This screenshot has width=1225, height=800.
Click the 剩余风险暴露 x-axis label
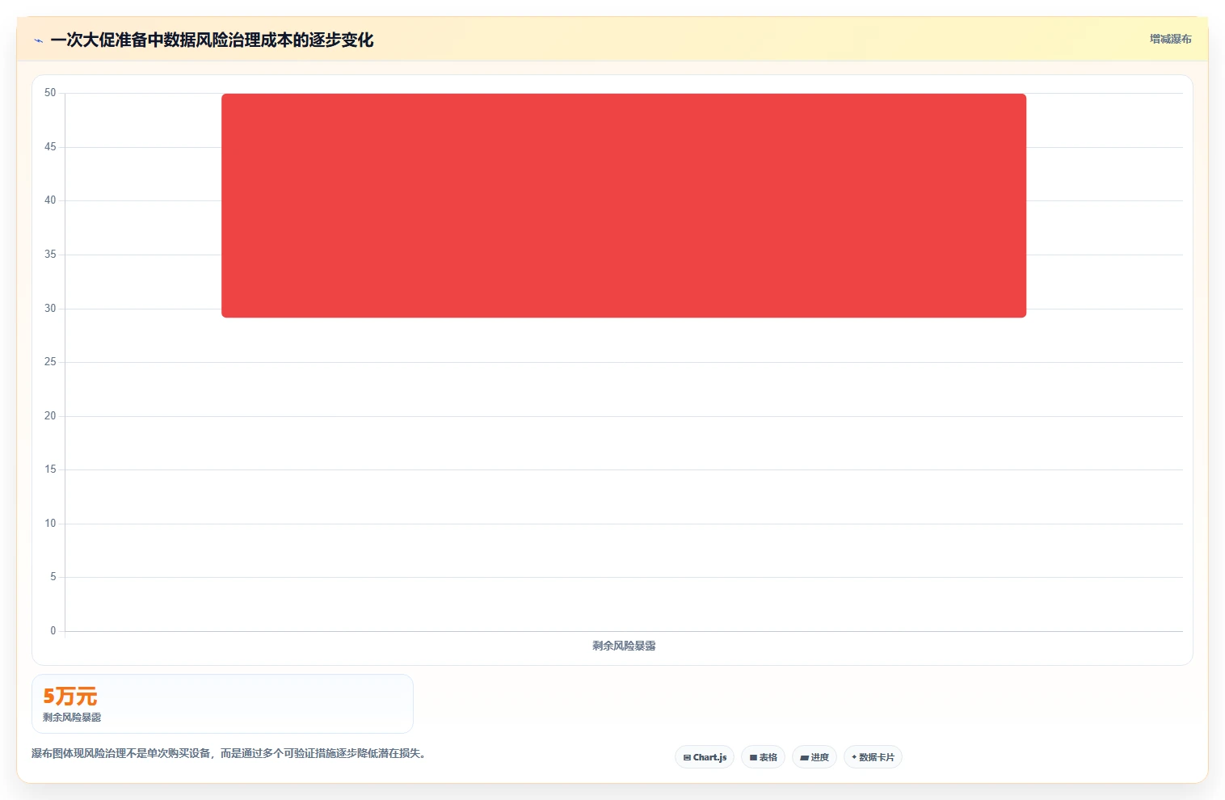[x=624, y=646]
